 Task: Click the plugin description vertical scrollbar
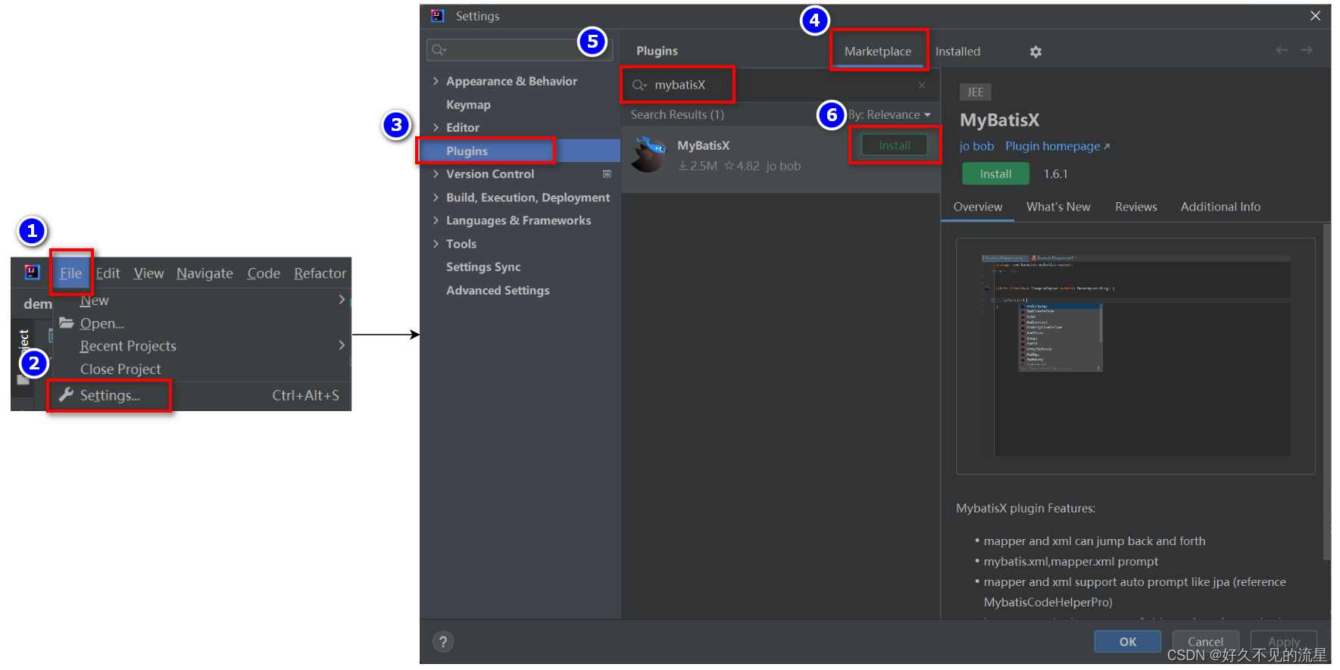[1326, 391]
